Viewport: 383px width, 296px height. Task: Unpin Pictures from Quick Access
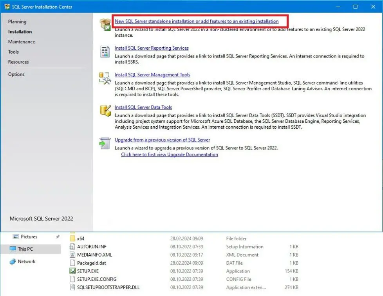coord(58,236)
